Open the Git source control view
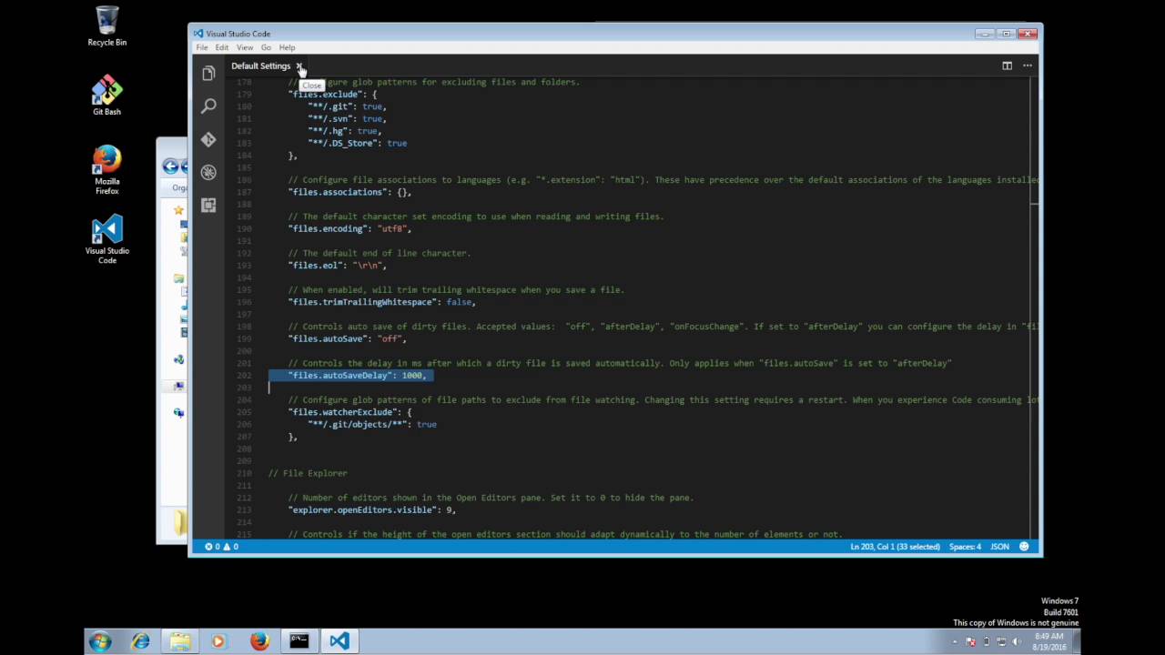 point(208,139)
